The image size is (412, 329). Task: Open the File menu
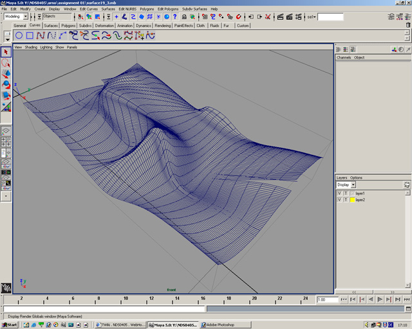5,8
